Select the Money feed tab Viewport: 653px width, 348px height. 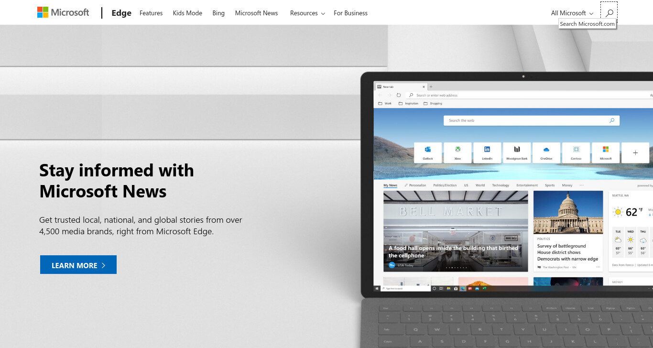(567, 185)
